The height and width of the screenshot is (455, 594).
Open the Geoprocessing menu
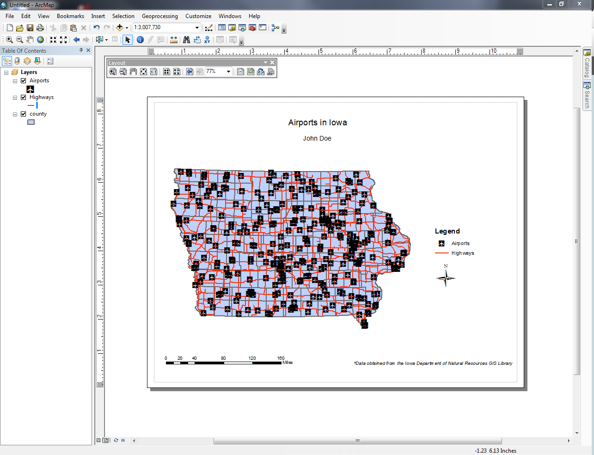click(160, 16)
